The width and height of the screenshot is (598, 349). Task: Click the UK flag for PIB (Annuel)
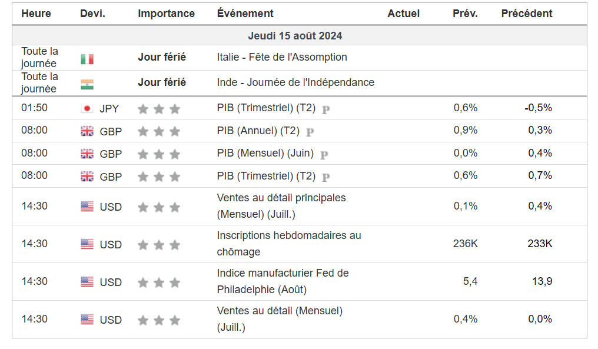pyautogui.click(x=87, y=131)
